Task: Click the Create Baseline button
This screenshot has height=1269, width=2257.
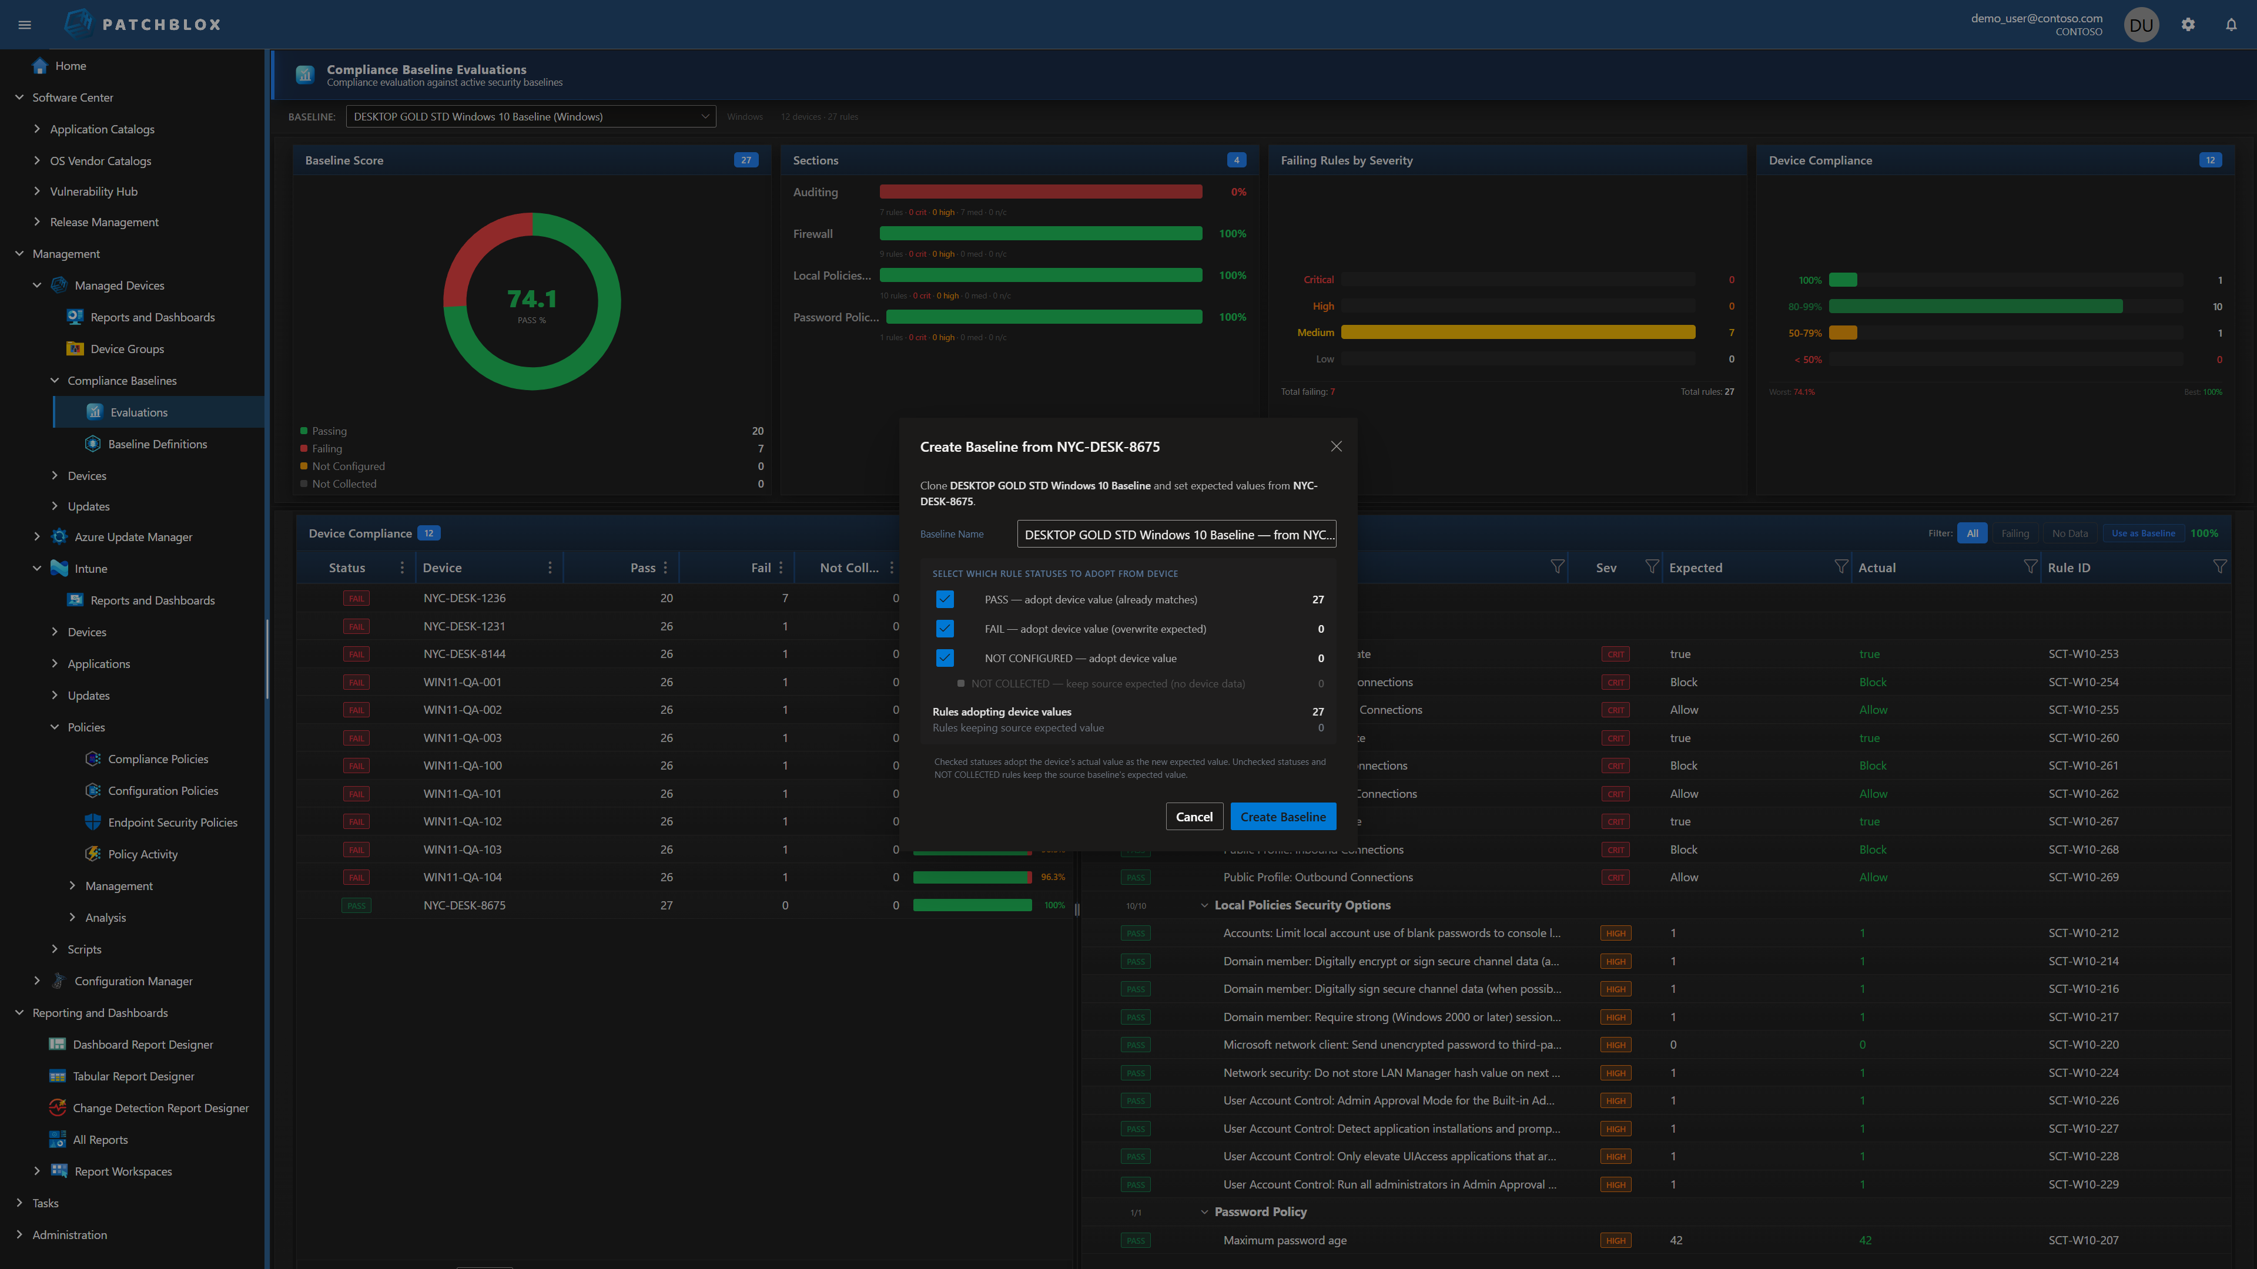Action: tap(1282, 815)
